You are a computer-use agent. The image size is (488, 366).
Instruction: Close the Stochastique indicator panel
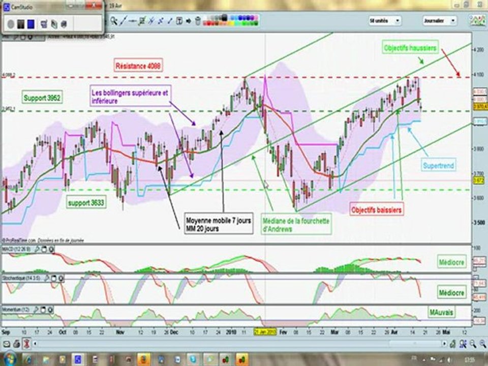(x=60, y=278)
